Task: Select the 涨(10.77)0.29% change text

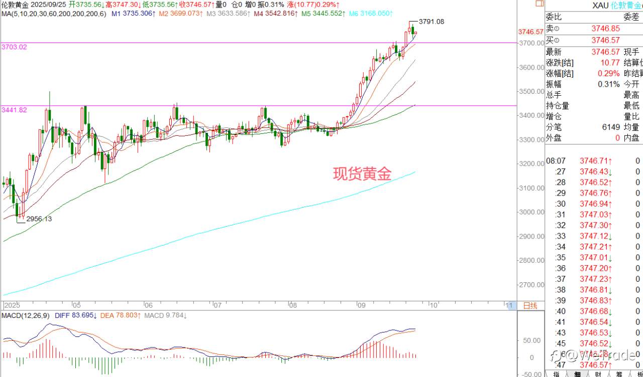Action: click(x=313, y=5)
